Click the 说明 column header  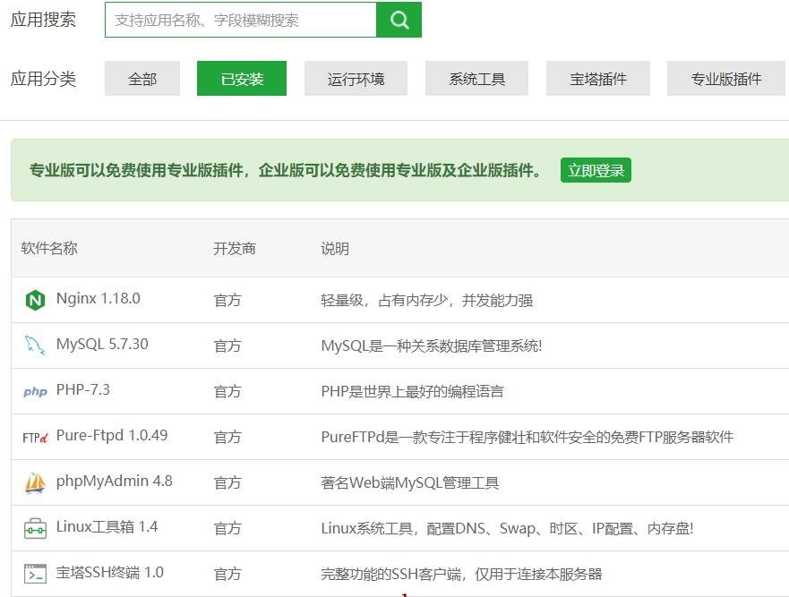tap(335, 249)
